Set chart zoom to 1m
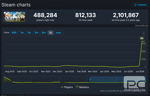150x96 pixels. pos(29,33)
